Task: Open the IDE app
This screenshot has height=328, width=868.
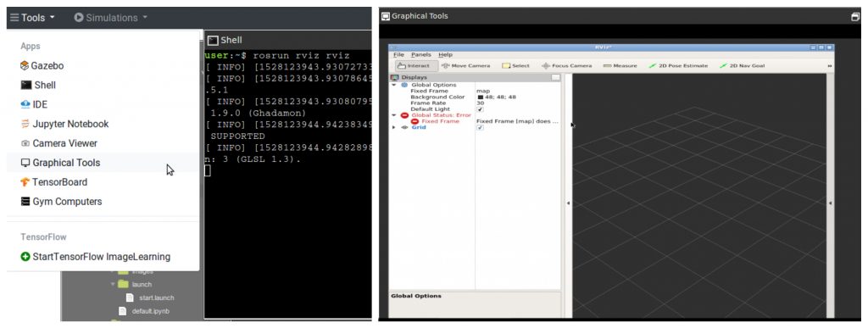Action: 34,104
